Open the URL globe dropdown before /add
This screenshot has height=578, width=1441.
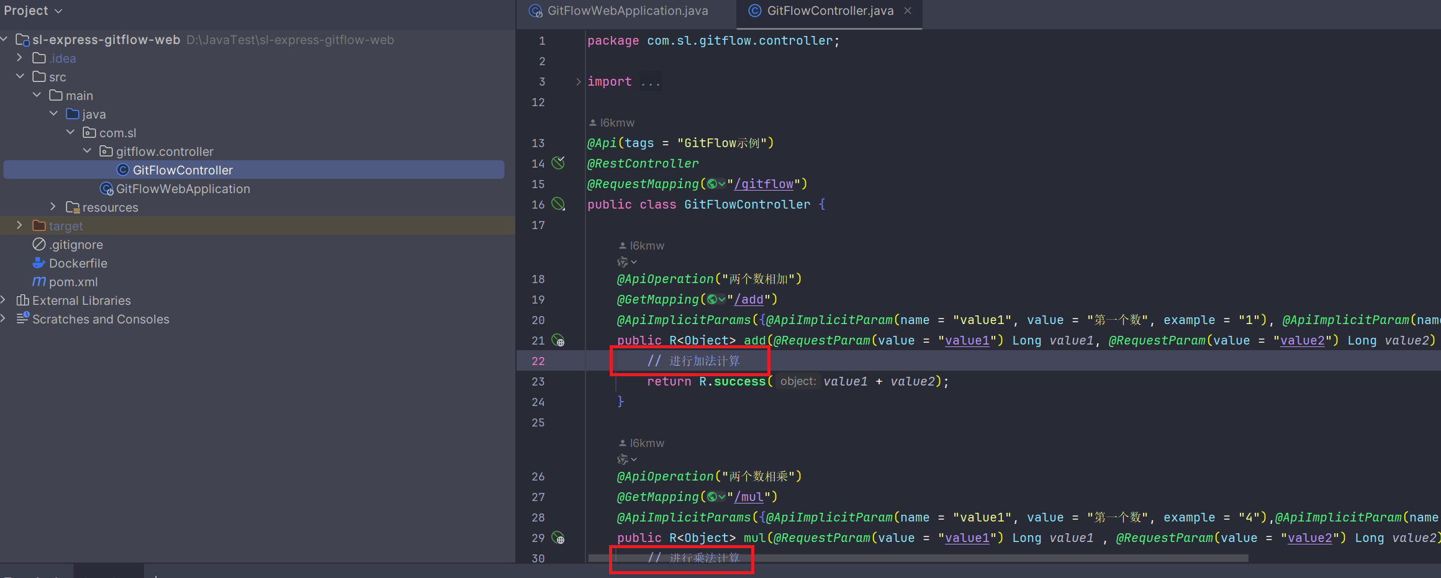click(716, 299)
